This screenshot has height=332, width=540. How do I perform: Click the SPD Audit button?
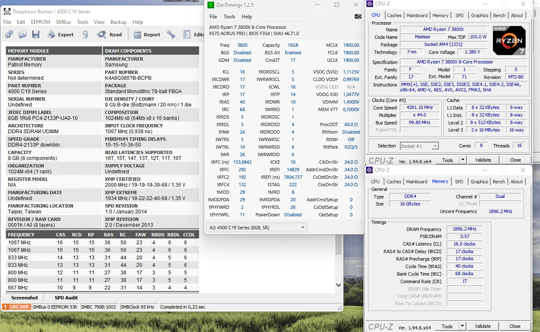(x=66, y=298)
